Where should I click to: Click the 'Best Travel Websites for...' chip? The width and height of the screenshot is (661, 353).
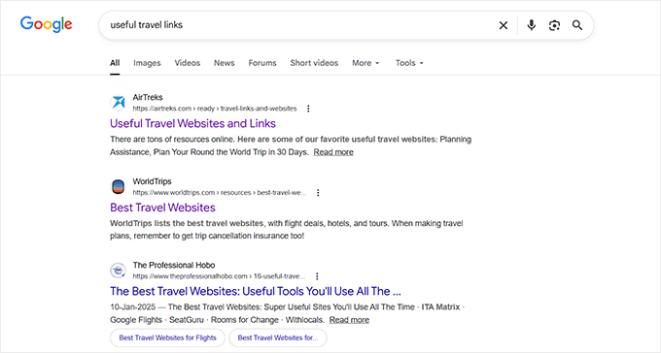278,337
